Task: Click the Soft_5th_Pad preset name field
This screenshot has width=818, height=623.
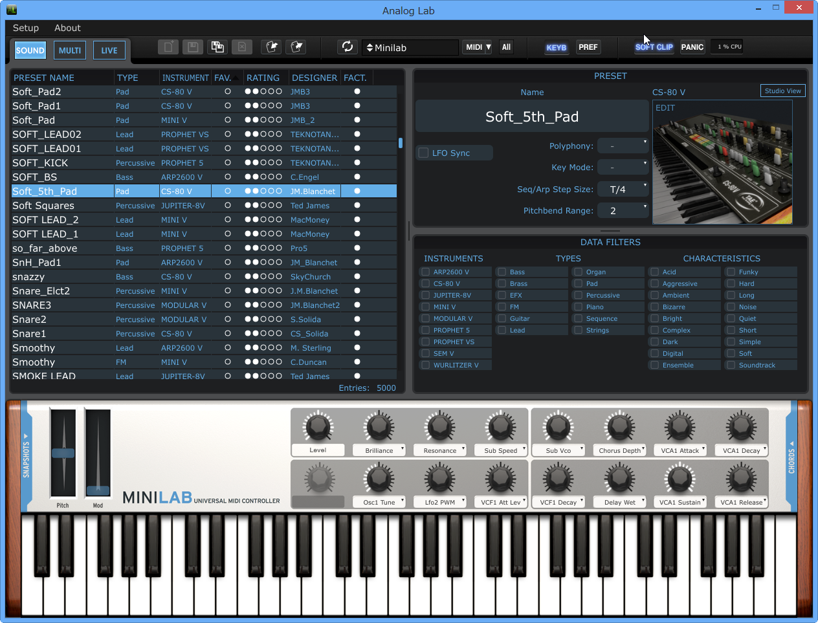Action: coord(532,116)
